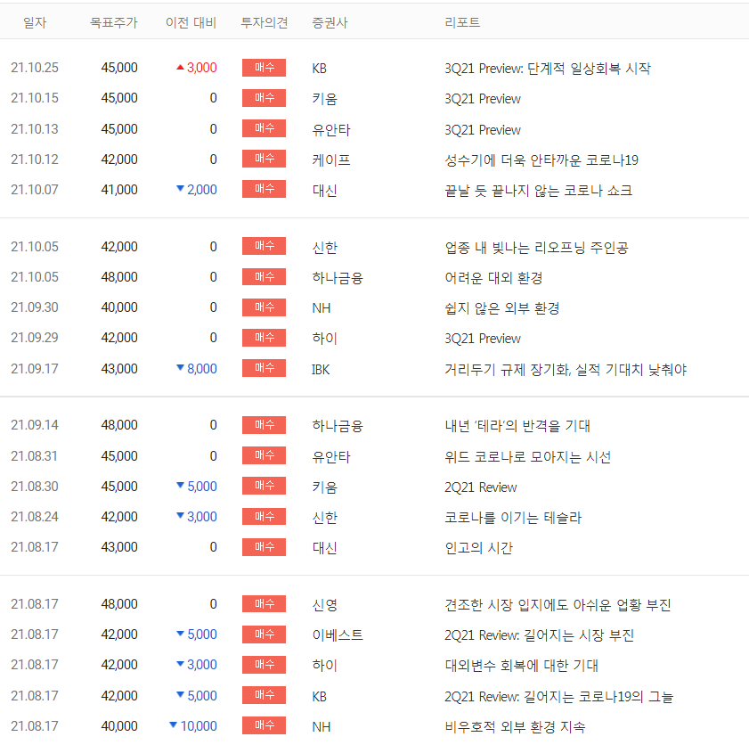Image resolution: width=749 pixels, height=745 pixels.
Task: Click KB in the 21.08.17 row
Action: (x=319, y=697)
